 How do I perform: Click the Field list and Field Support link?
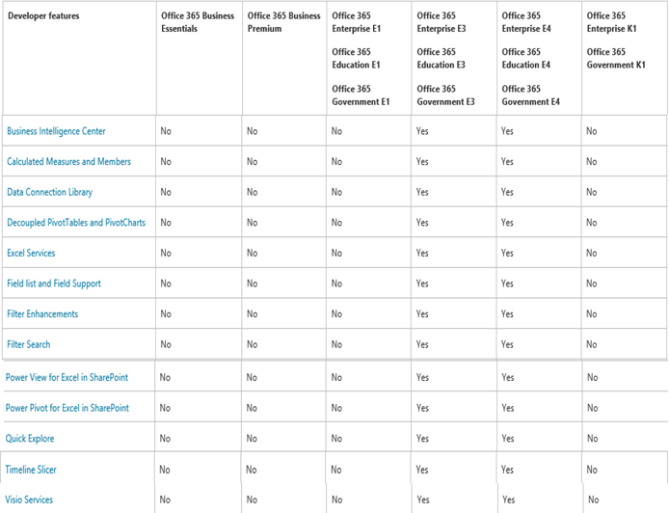(x=54, y=283)
